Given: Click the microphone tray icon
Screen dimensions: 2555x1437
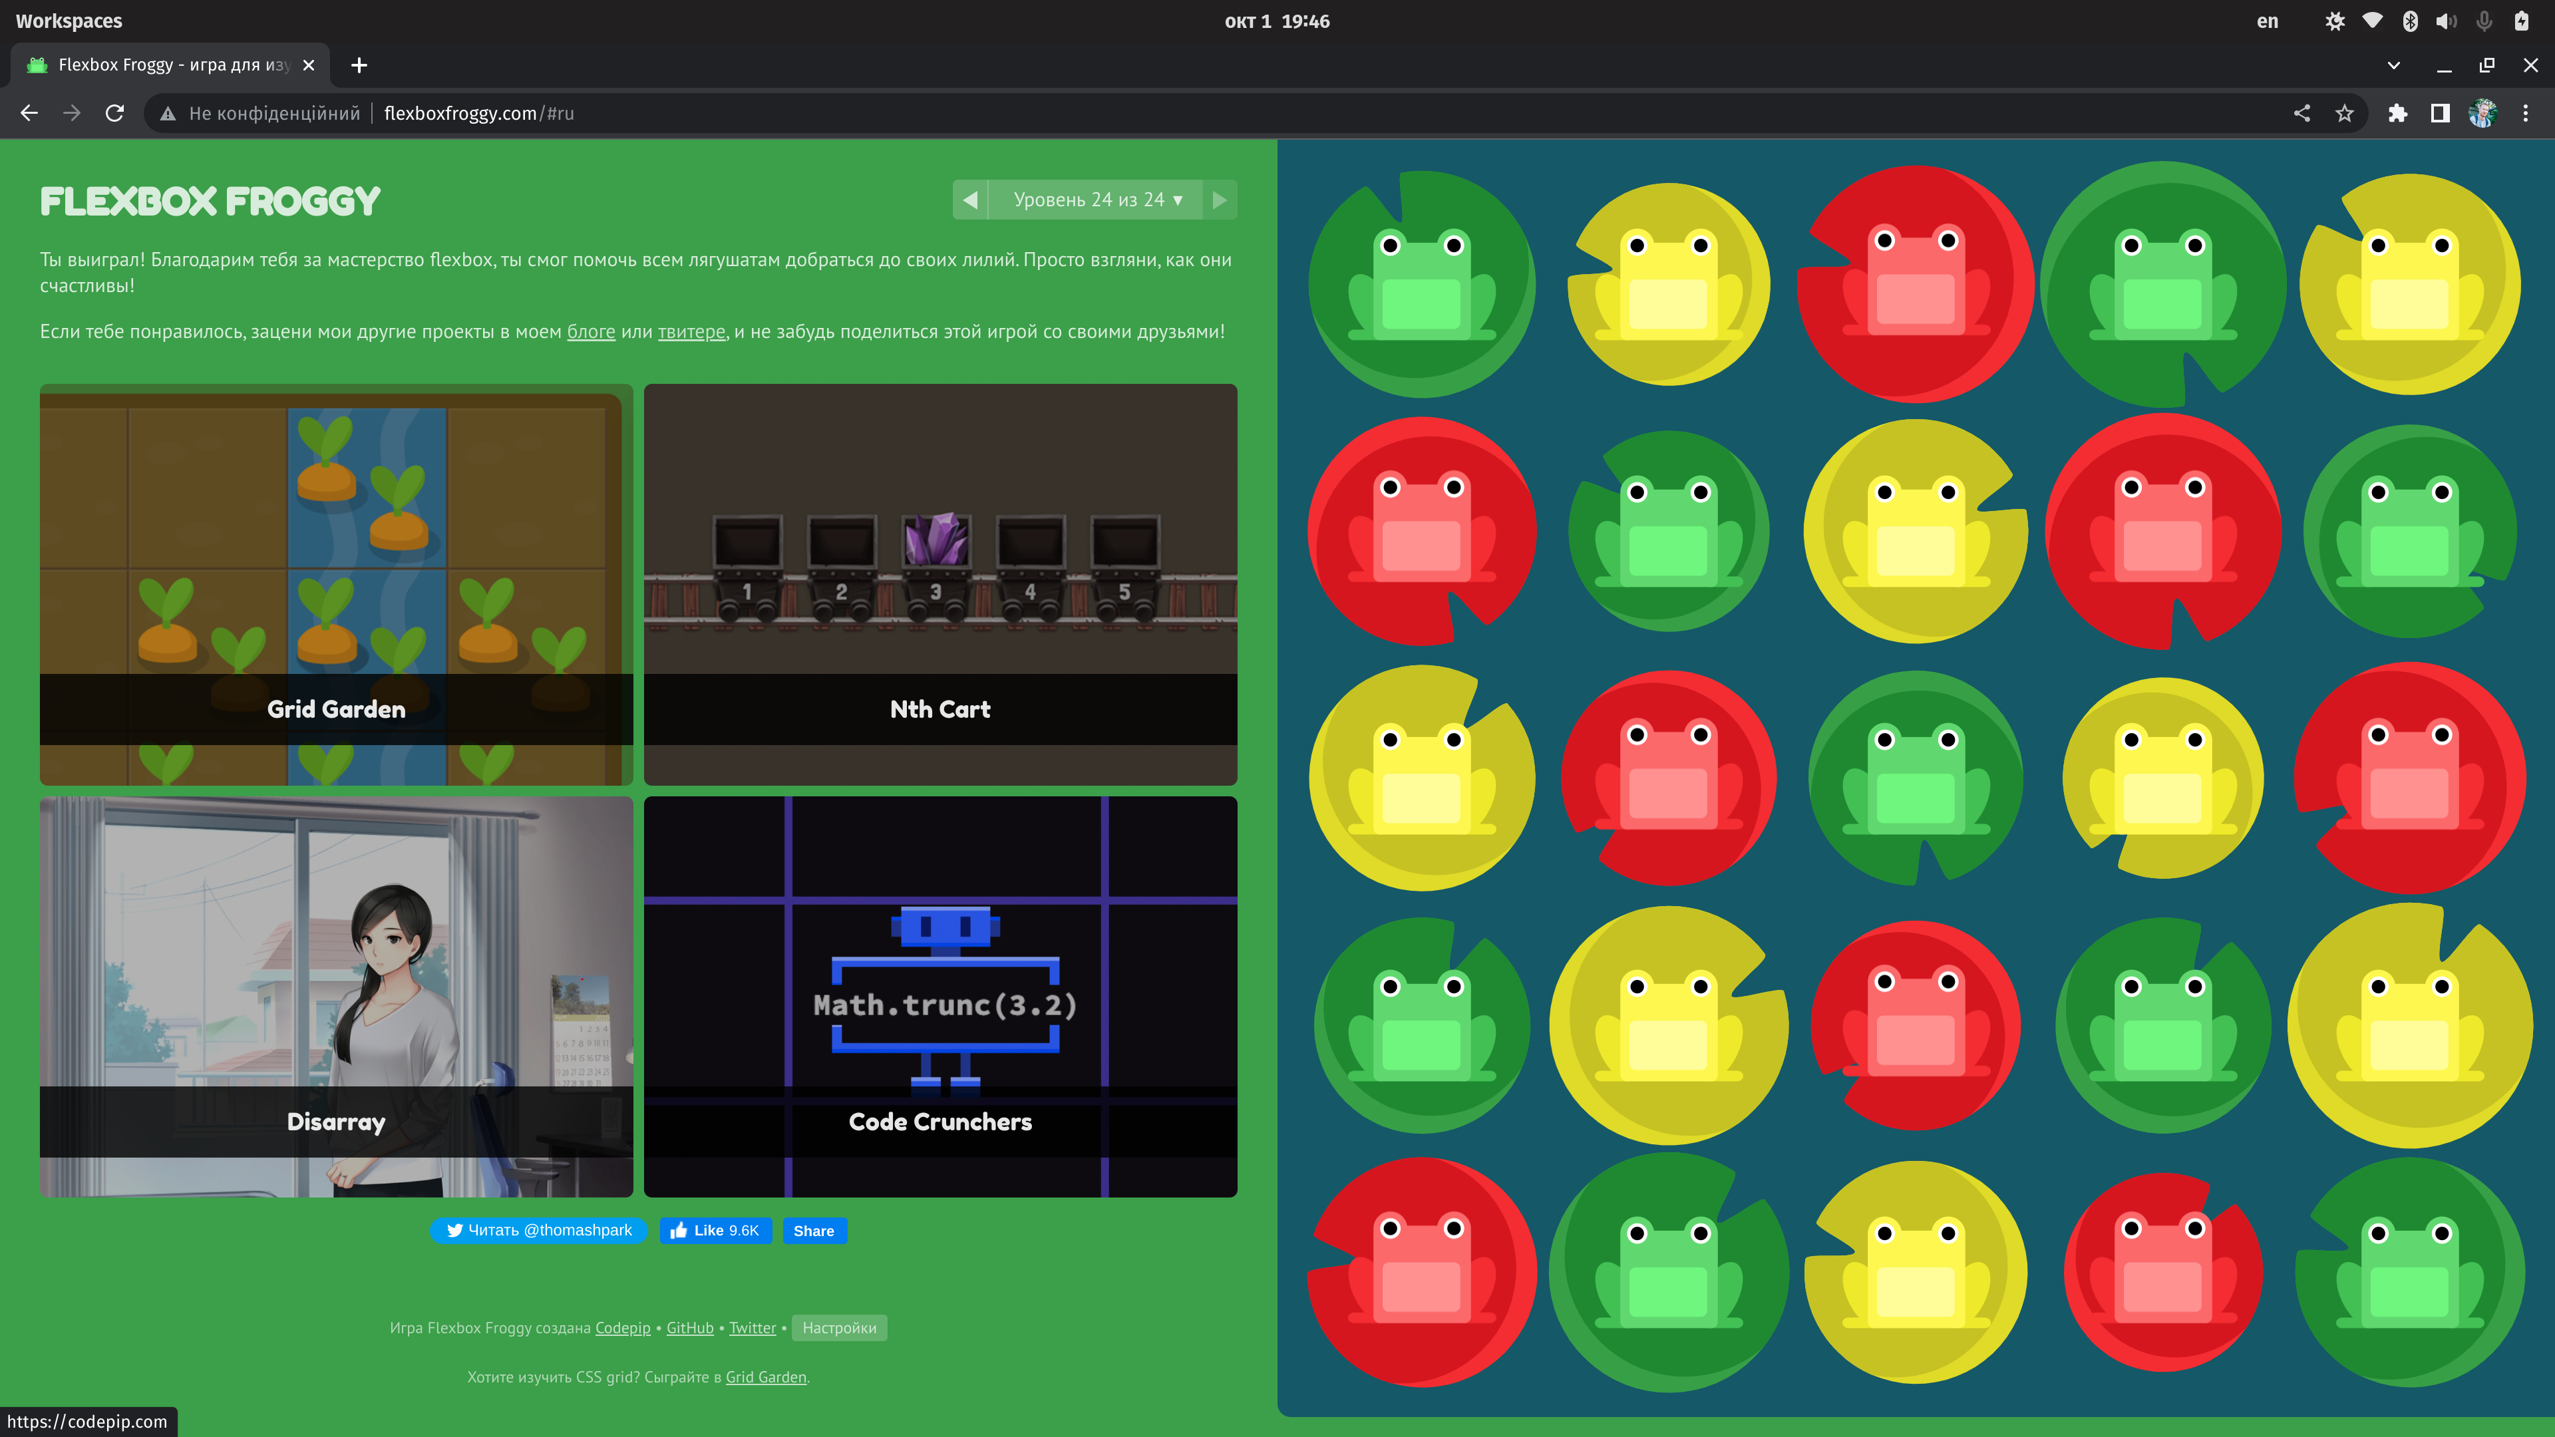Looking at the screenshot, I should coord(2484,21).
